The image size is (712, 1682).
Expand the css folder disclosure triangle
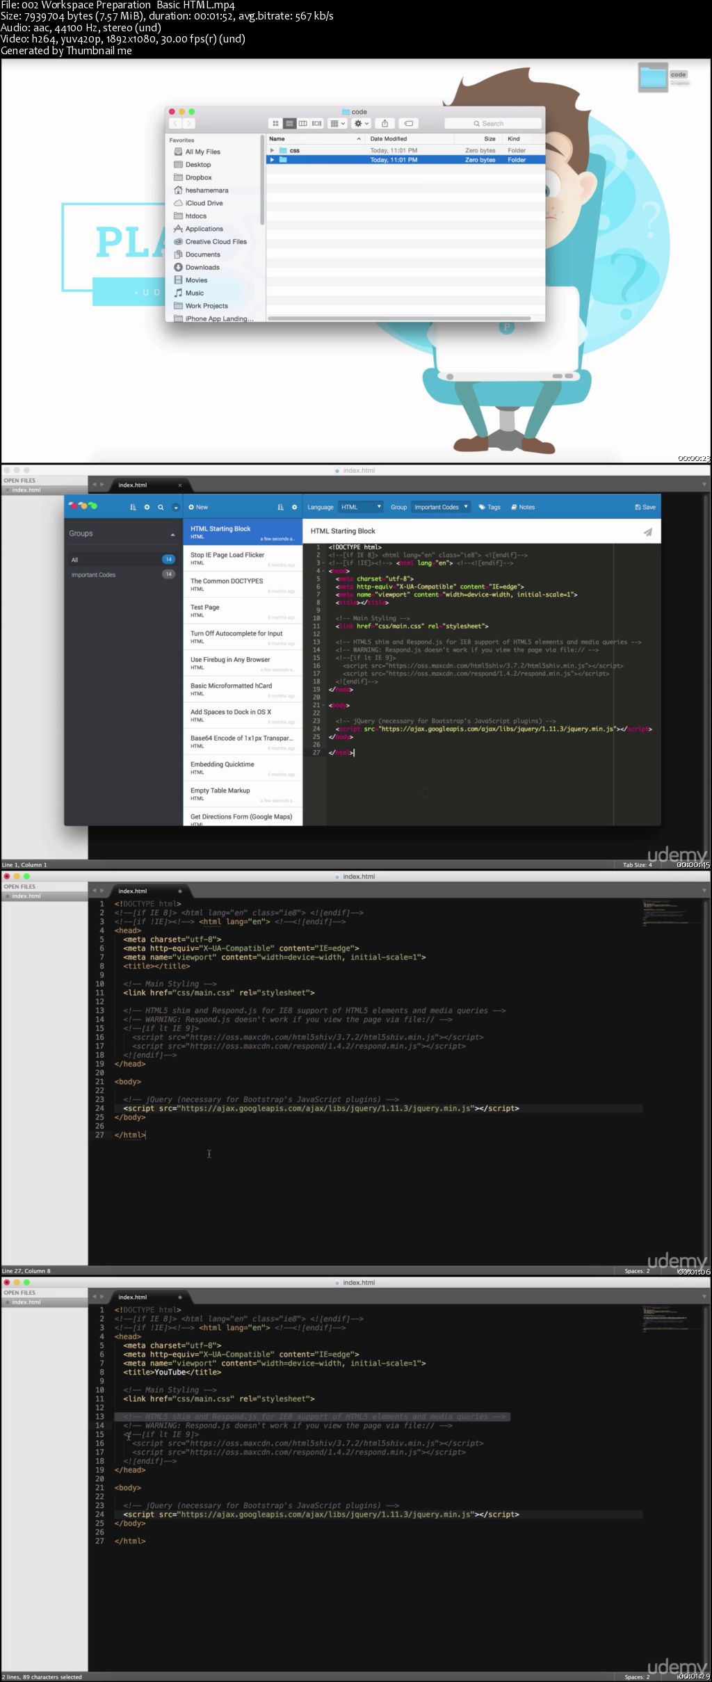coord(273,150)
